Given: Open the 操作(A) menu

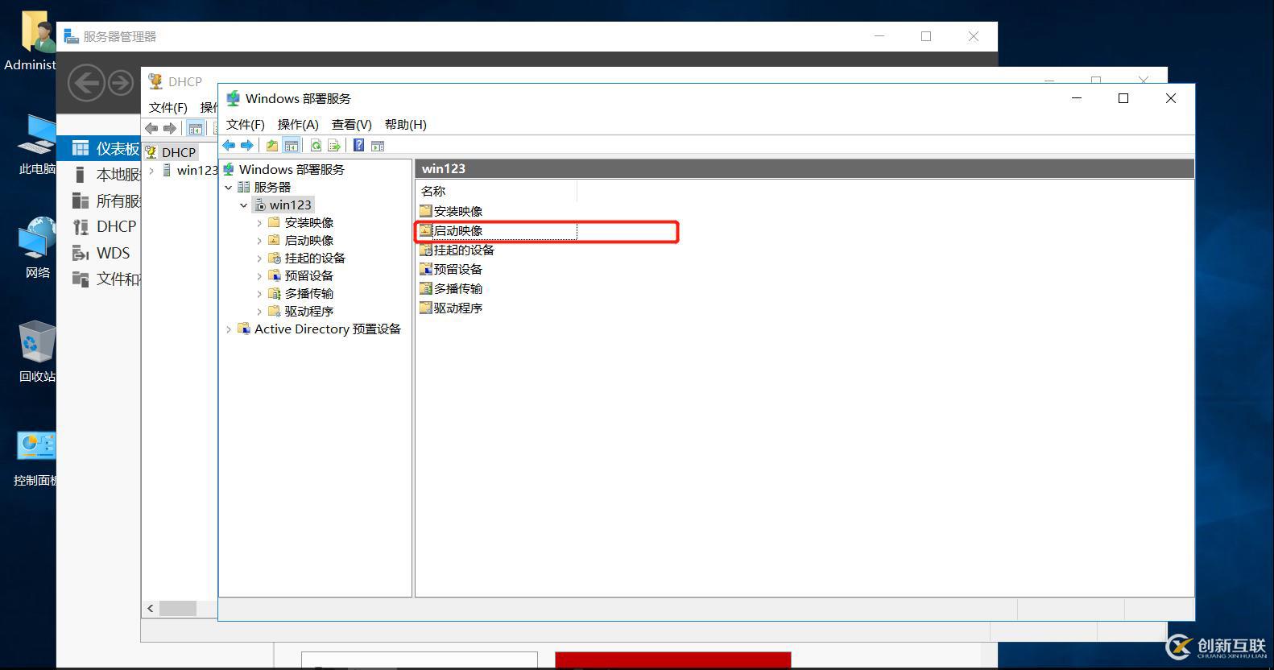Looking at the screenshot, I should 298,124.
